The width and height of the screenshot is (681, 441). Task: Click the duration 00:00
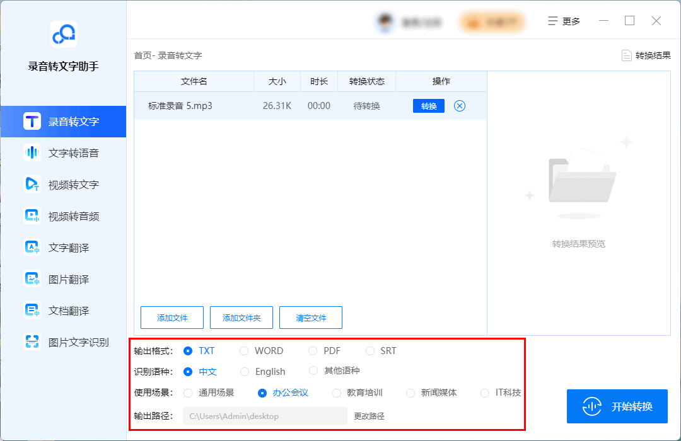point(319,106)
